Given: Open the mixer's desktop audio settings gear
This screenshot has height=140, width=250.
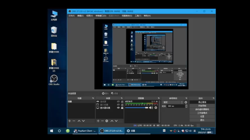Looking at the screenshot, I should (156, 108).
